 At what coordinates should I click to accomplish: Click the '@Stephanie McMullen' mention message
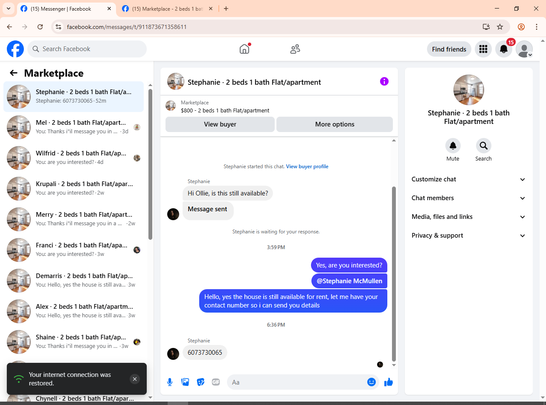click(349, 281)
